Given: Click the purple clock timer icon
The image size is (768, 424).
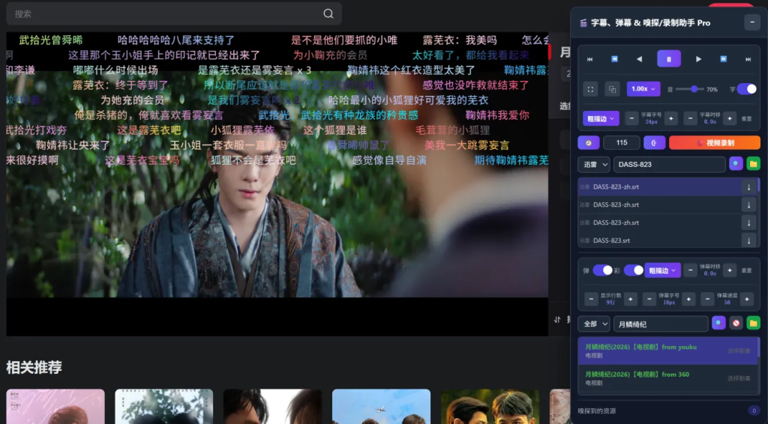Looking at the screenshot, I should (x=589, y=143).
